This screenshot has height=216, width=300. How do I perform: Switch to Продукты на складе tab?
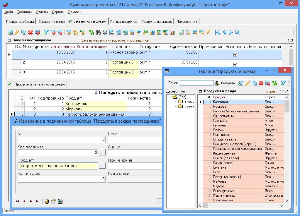[156, 22]
